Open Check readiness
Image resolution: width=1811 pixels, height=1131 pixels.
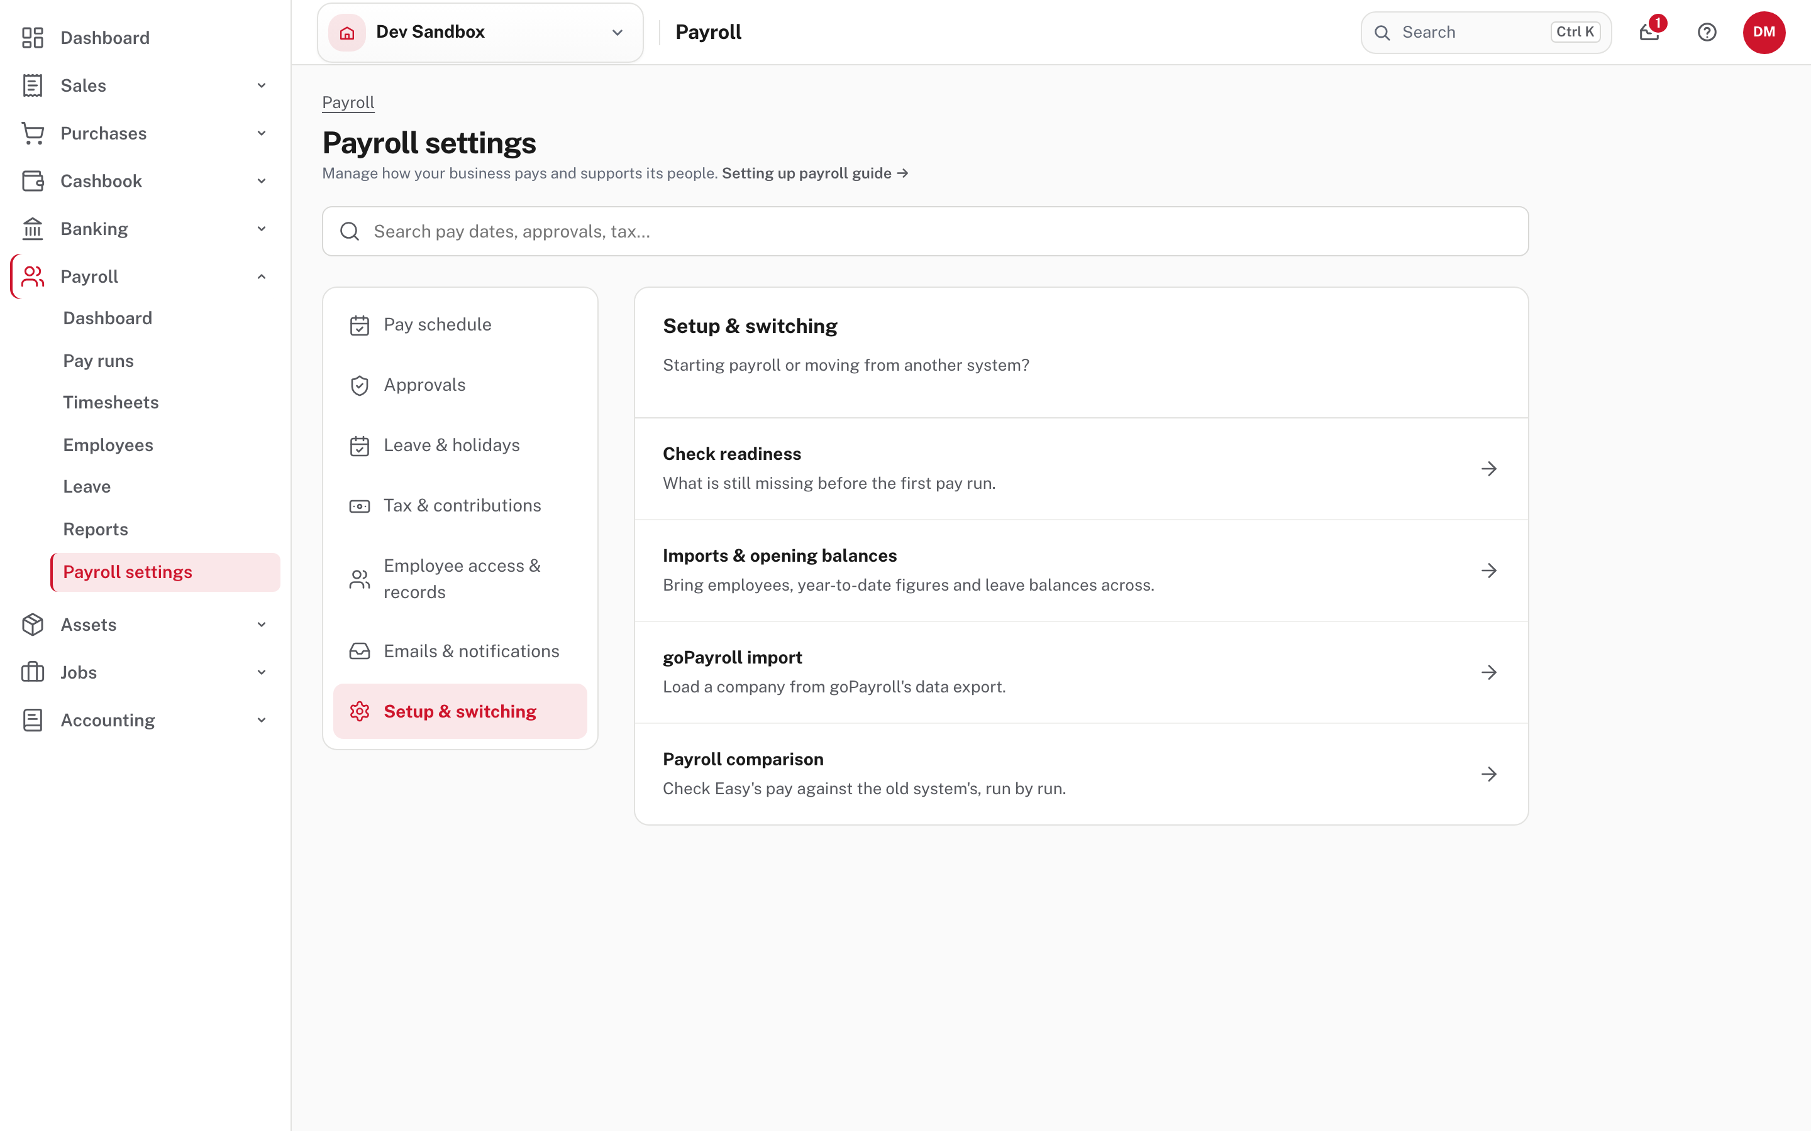(1080, 469)
